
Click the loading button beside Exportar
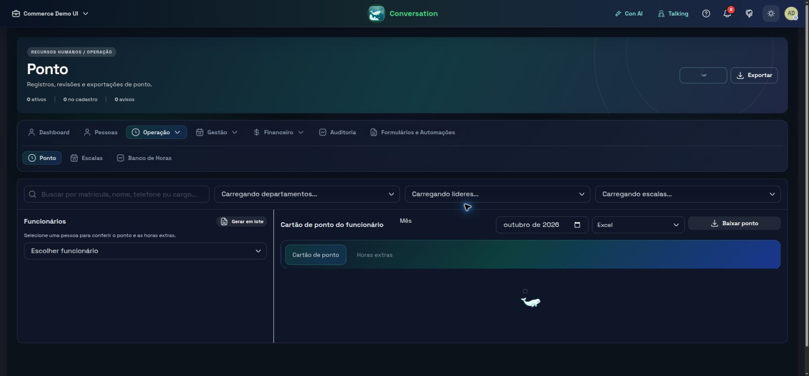(x=703, y=75)
